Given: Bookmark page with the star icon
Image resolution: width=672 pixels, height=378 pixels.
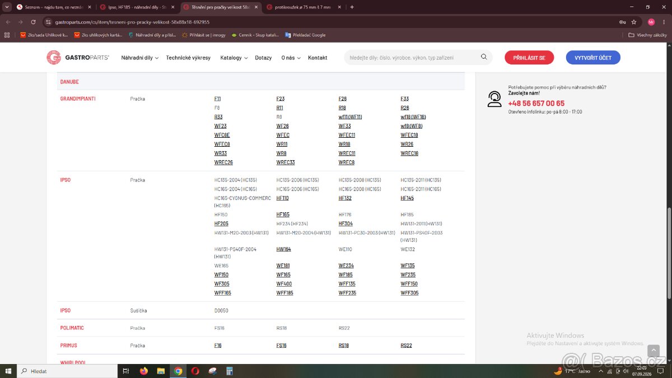Looking at the screenshot, I should click(x=633, y=22).
